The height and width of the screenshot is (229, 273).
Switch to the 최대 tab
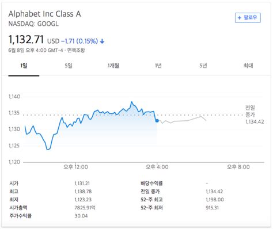(x=248, y=66)
